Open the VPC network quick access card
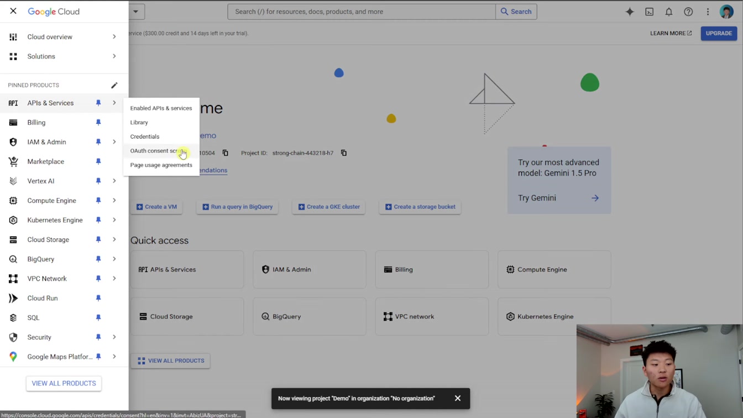 click(432, 317)
